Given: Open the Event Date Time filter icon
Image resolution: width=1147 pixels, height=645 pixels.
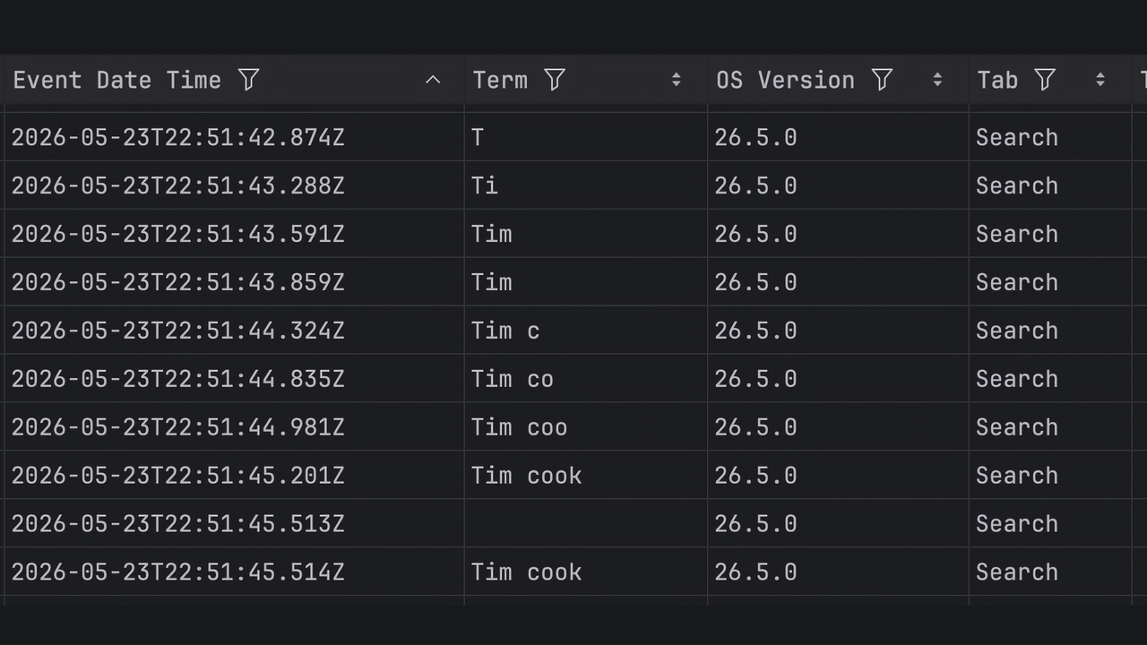Looking at the screenshot, I should 249,80.
